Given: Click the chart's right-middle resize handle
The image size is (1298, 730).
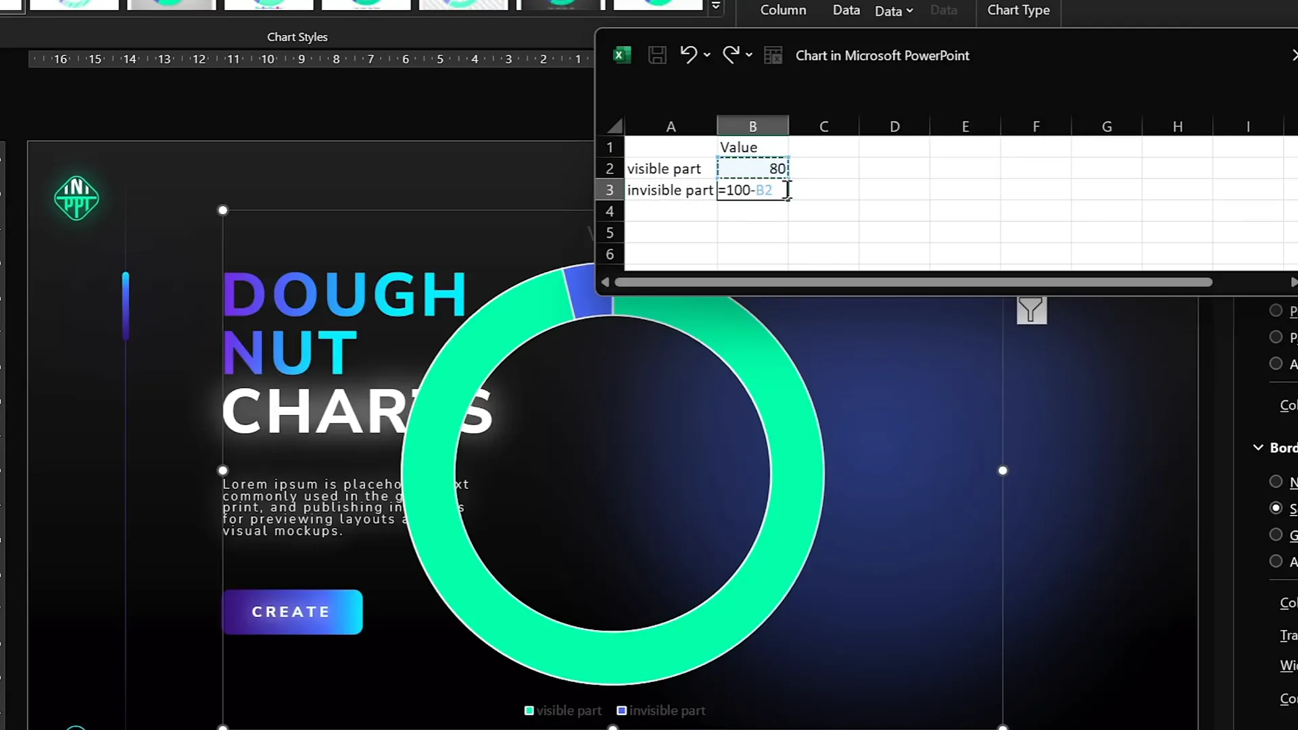Looking at the screenshot, I should pyautogui.click(x=1003, y=470).
